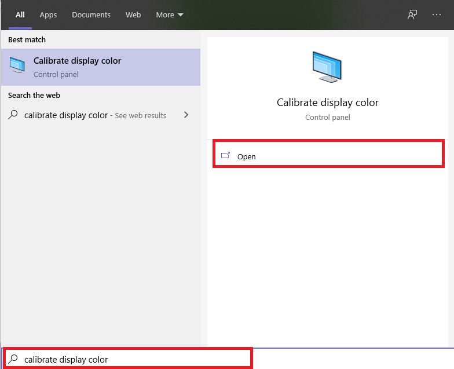The height and width of the screenshot is (369, 454).
Task: Focus the search box text field
Action: [x=127, y=359]
